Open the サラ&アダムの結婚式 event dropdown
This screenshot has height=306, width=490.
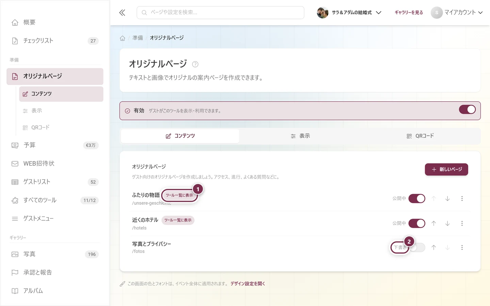tap(349, 13)
